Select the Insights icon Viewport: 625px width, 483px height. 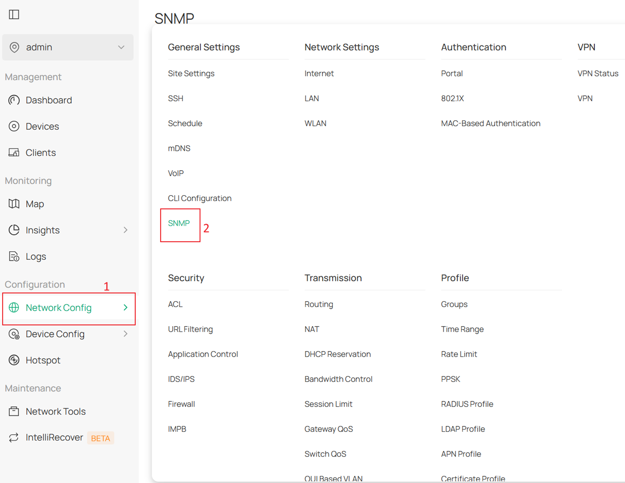coord(14,230)
